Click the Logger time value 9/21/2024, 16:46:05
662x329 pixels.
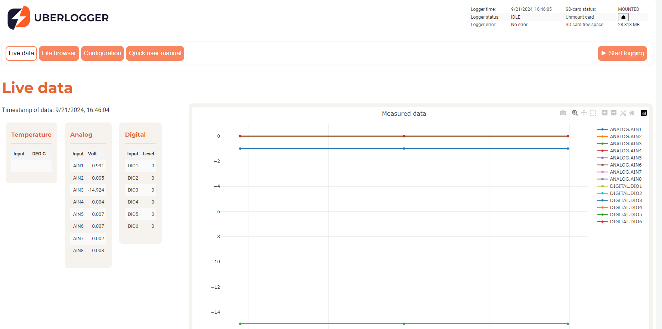531,9
